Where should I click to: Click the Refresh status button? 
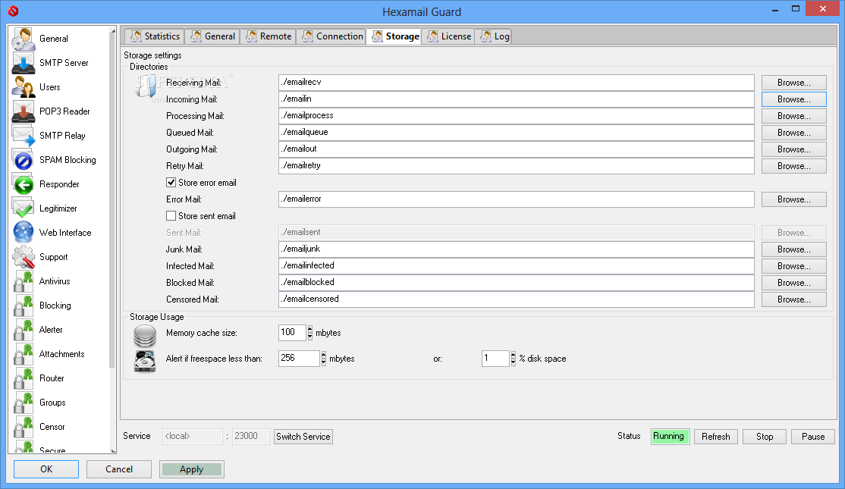coord(715,436)
